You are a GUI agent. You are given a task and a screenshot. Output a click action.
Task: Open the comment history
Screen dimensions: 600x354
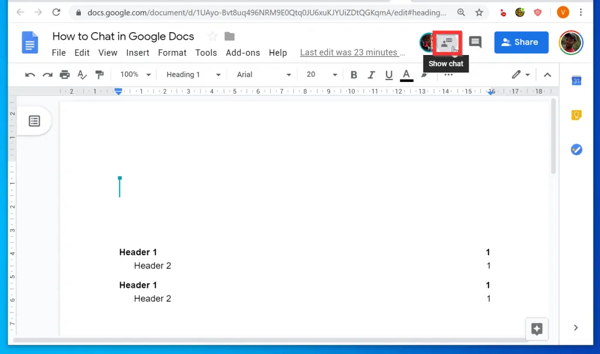(x=475, y=42)
